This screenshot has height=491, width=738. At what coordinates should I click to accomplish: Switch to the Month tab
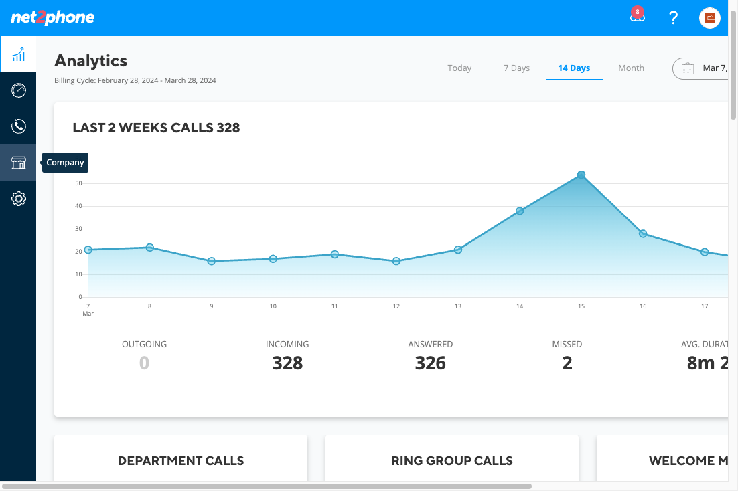(631, 68)
